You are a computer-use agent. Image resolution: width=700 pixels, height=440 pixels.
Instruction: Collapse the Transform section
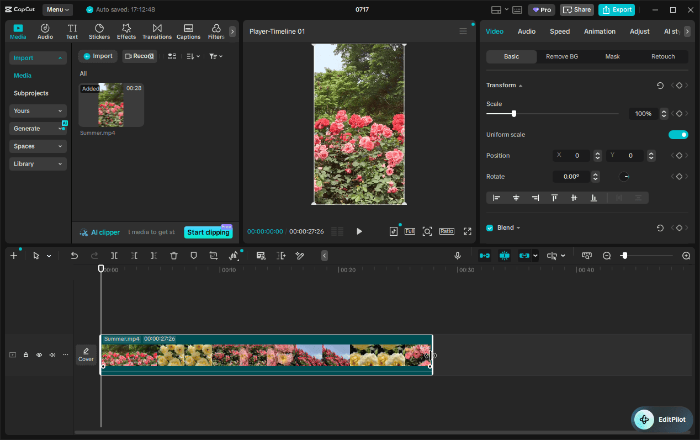coord(520,86)
